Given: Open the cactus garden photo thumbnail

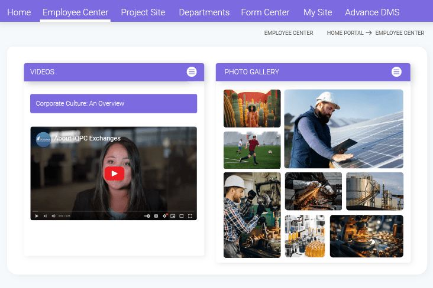Looking at the screenshot, I should point(252,109).
